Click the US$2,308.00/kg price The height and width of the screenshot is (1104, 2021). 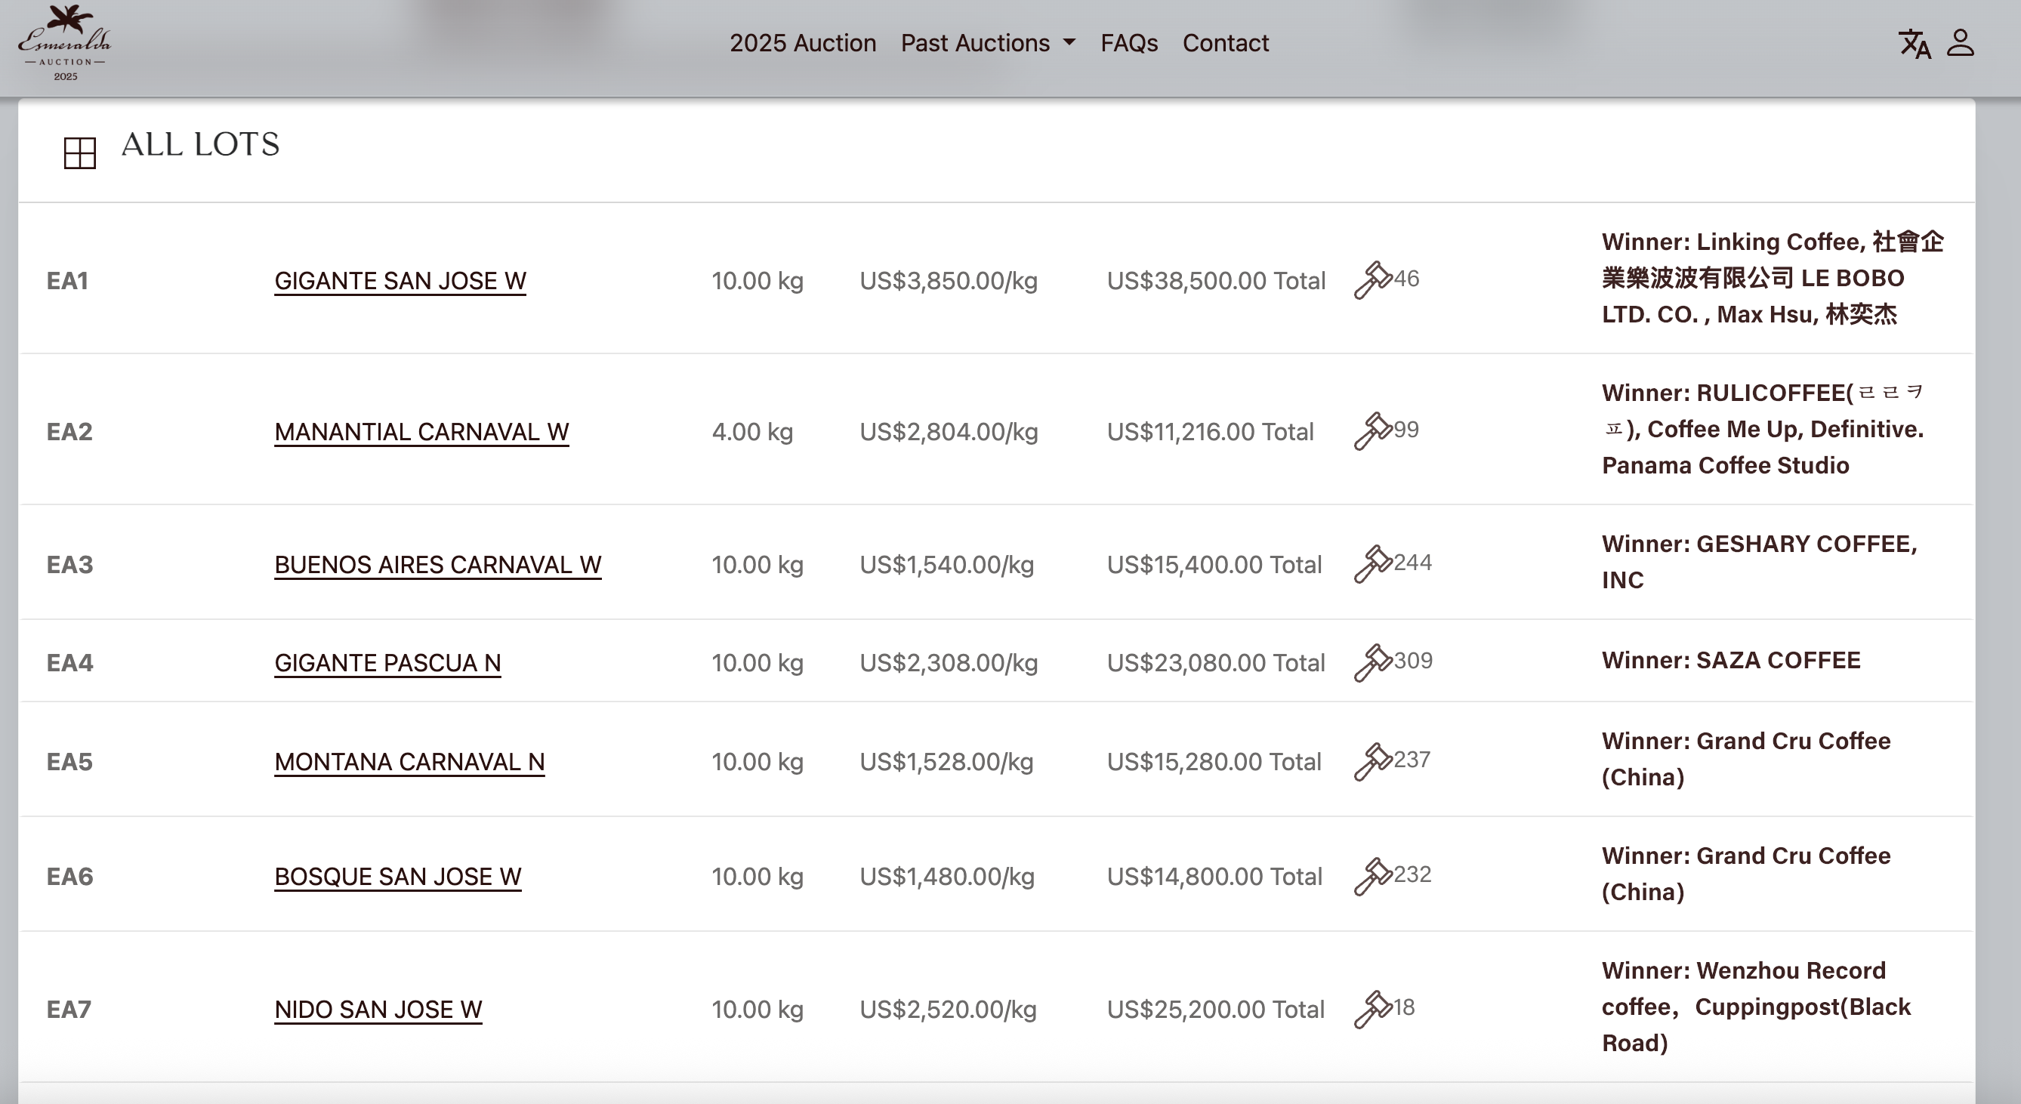click(949, 663)
